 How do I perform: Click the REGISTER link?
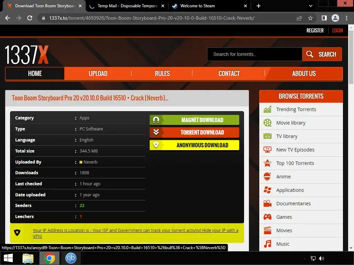click(315, 30)
